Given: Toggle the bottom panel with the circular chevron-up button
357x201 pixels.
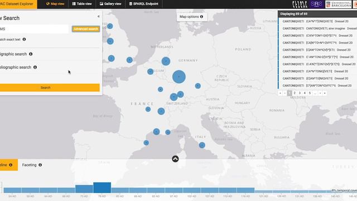Looking at the screenshot, I should point(175,159).
